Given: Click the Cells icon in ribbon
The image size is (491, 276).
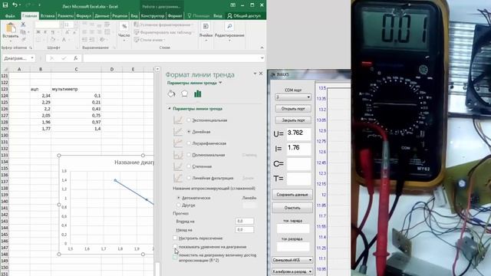Looking at the screenshot, I should 206,27.
